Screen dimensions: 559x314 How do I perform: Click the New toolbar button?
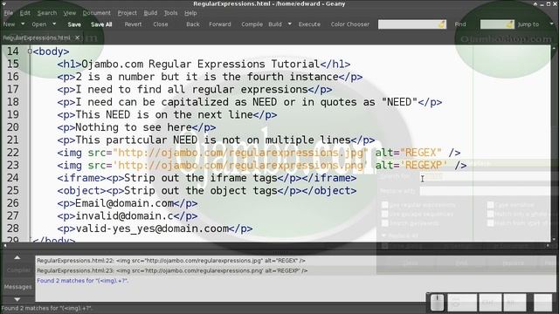click(x=10, y=24)
